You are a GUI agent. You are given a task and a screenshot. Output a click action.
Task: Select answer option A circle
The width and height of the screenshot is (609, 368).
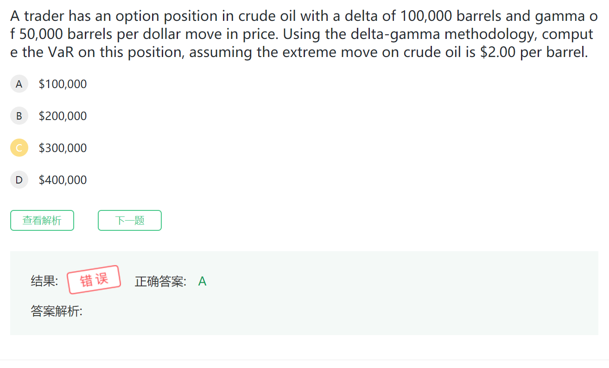[x=19, y=84]
